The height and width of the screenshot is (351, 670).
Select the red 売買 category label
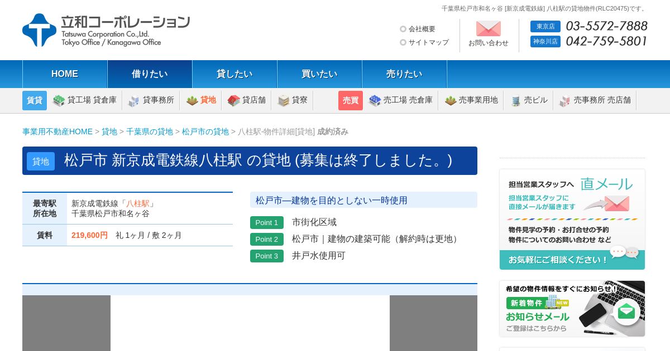point(351,100)
